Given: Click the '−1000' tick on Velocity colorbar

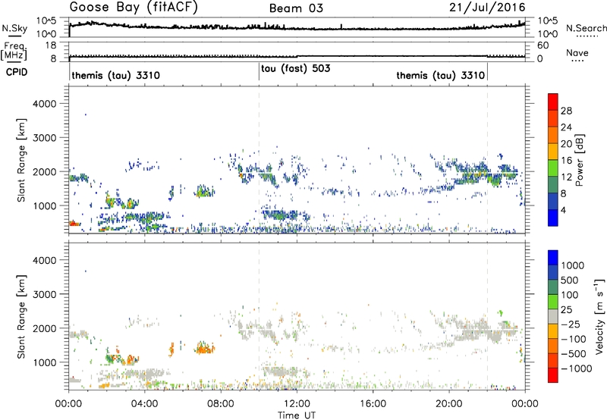Looking at the screenshot, I should [576, 368].
